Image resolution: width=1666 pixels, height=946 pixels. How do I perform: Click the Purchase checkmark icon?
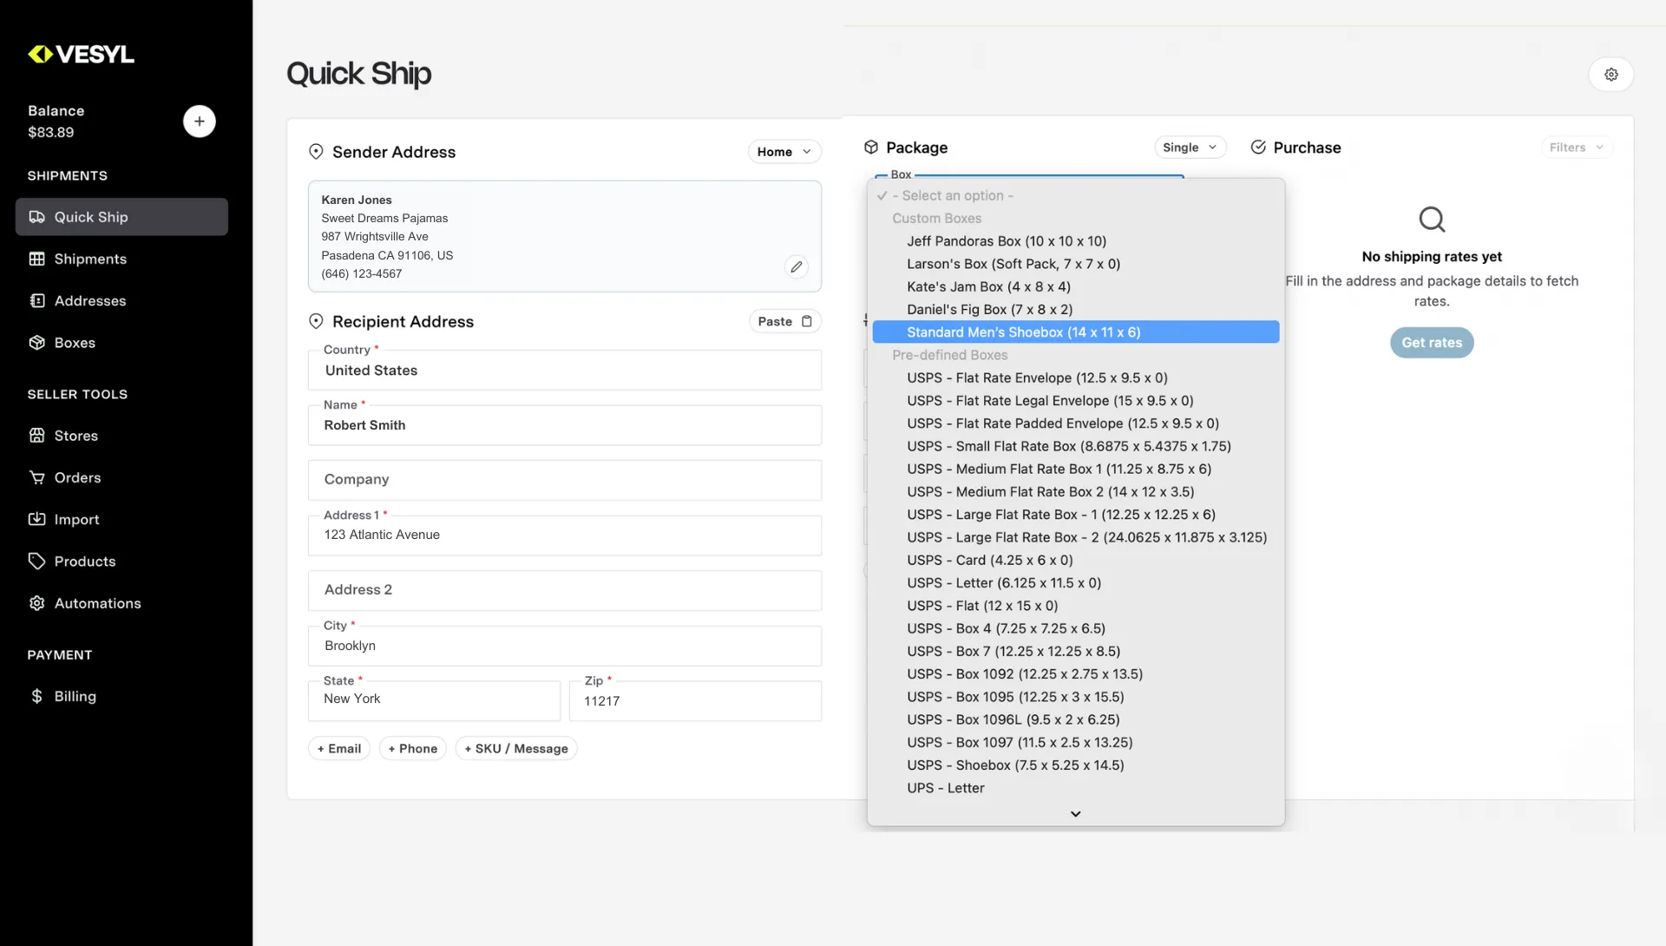pos(1258,148)
